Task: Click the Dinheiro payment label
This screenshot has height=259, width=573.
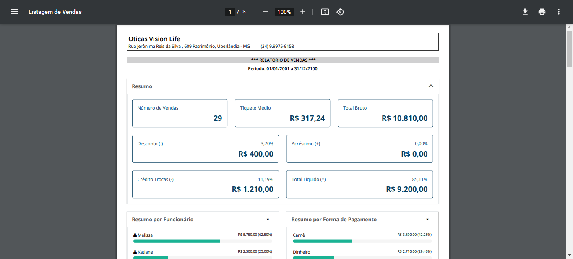Action: [302, 252]
